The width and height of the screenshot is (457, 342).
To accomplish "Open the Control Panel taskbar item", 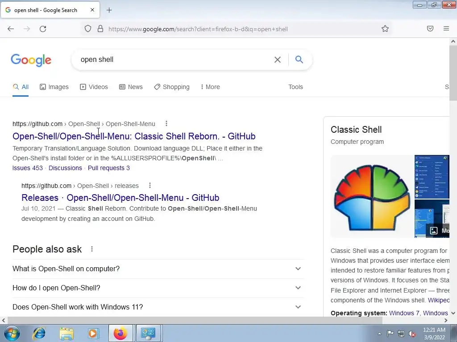I will 148,333.
